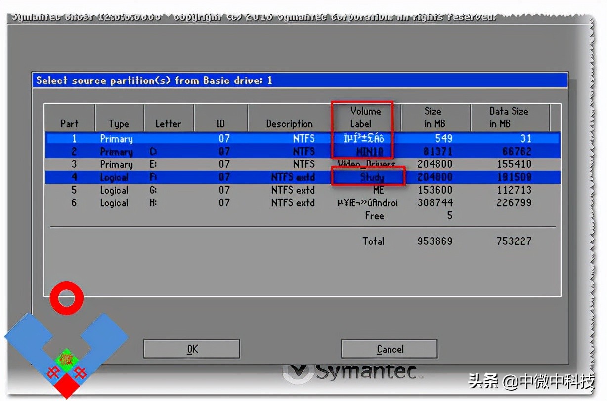Click the Total size value 953869
This screenshot has height=401, width=607.
pyautogui.click(x=435, y=241)
